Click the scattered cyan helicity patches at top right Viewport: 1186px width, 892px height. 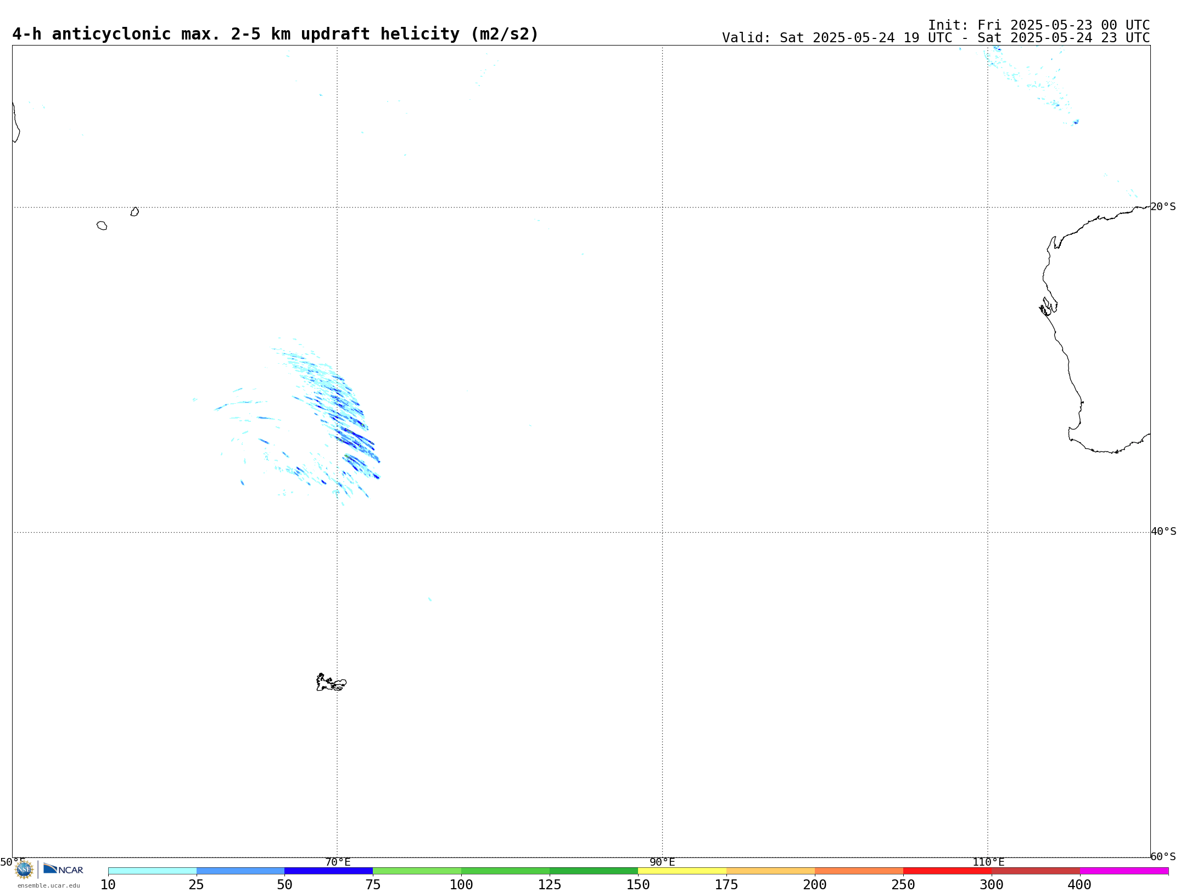click(x=1032, y=85)
